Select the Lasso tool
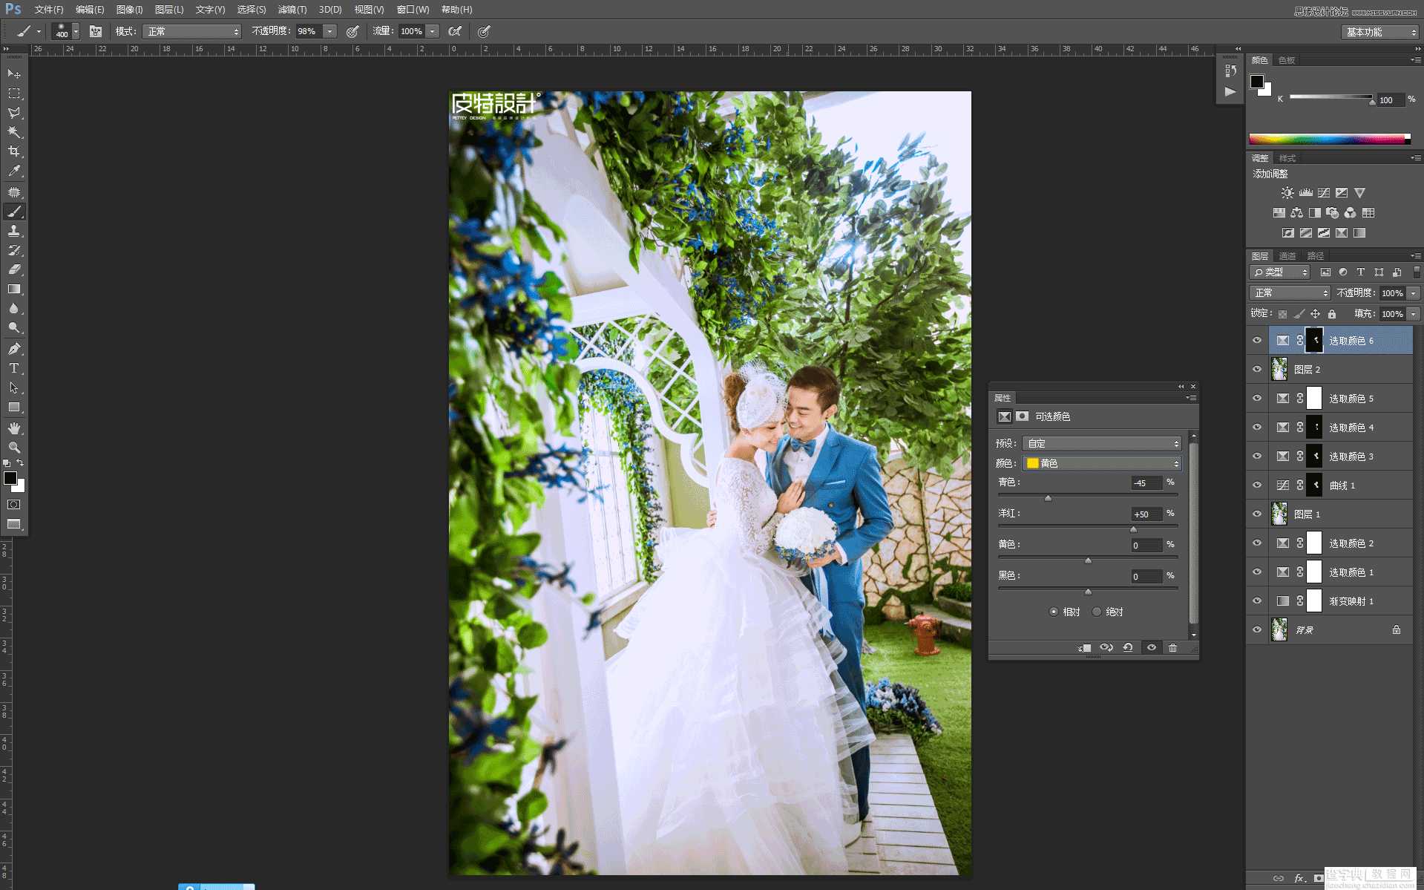 (13, 113)
